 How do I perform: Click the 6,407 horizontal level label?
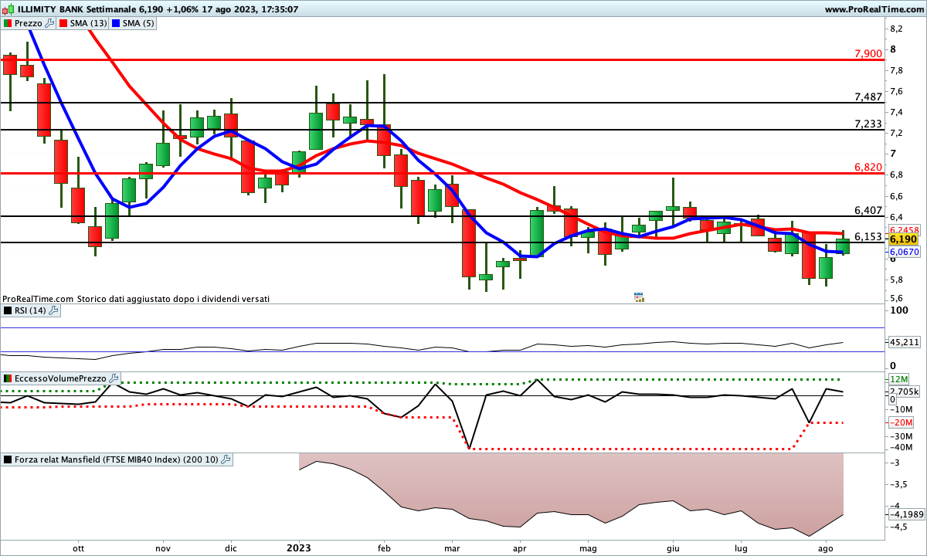click(868, 210)
